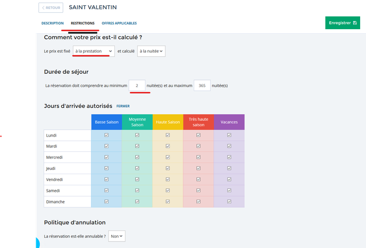Uncheck Mercredi in Moyenne Saison column

pyautogui.click(x=137, y=157)
